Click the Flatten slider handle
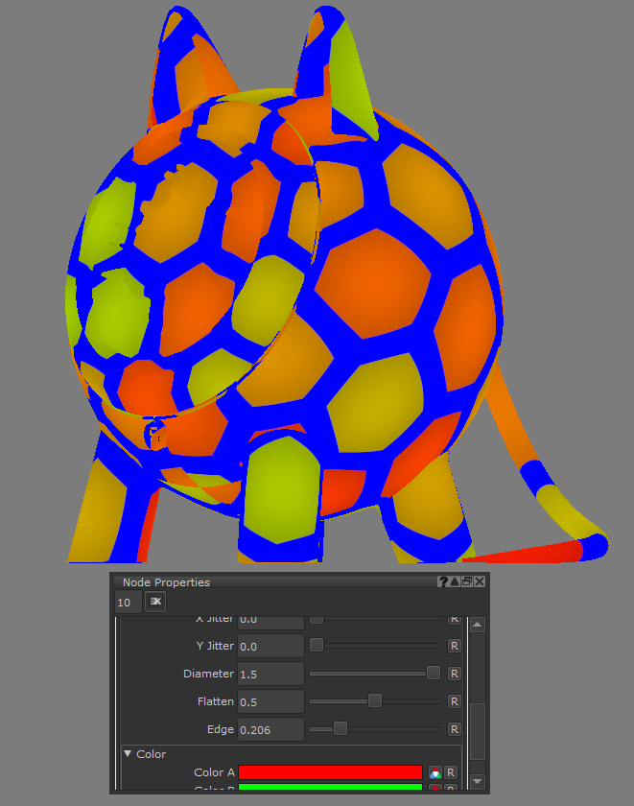The image size is (634, 806). pos(375,700)
